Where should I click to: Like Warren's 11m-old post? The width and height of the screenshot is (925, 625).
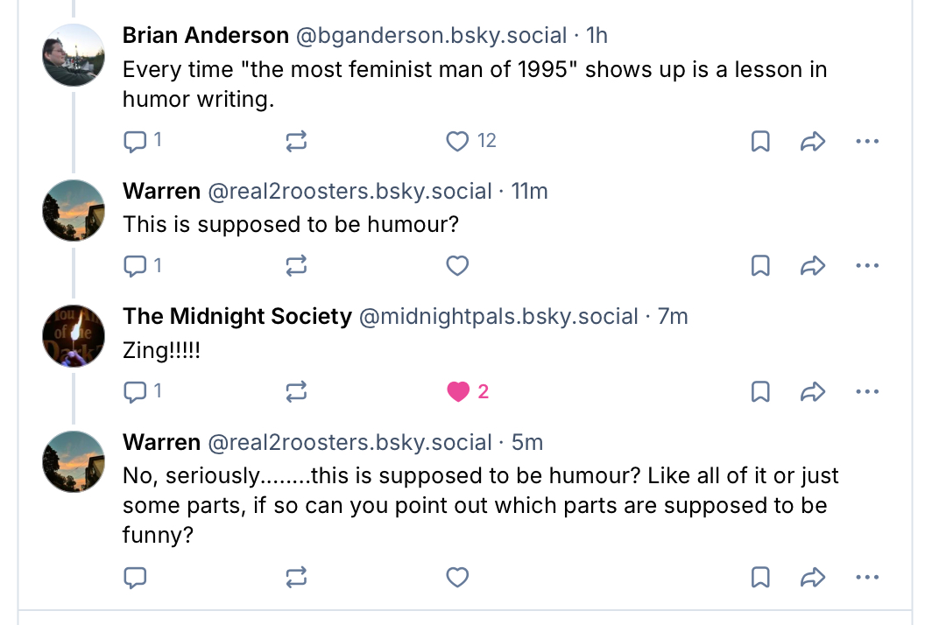(458, 265)
